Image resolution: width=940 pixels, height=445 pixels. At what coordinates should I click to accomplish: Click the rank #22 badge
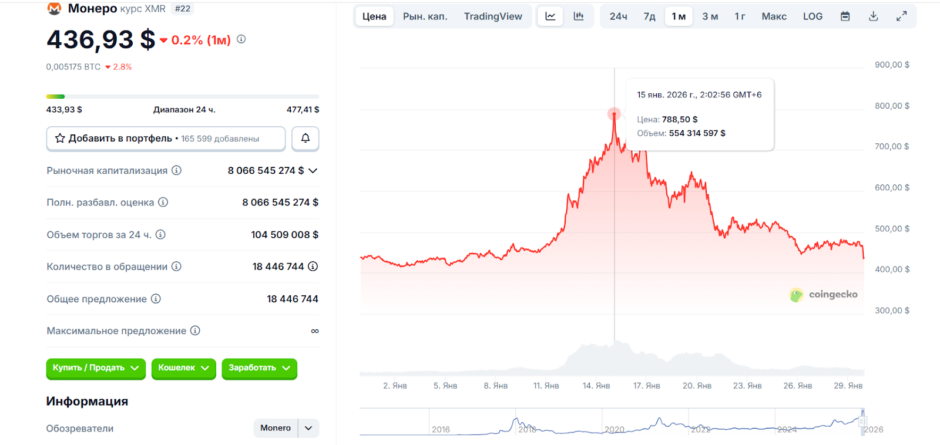point(183,9)
